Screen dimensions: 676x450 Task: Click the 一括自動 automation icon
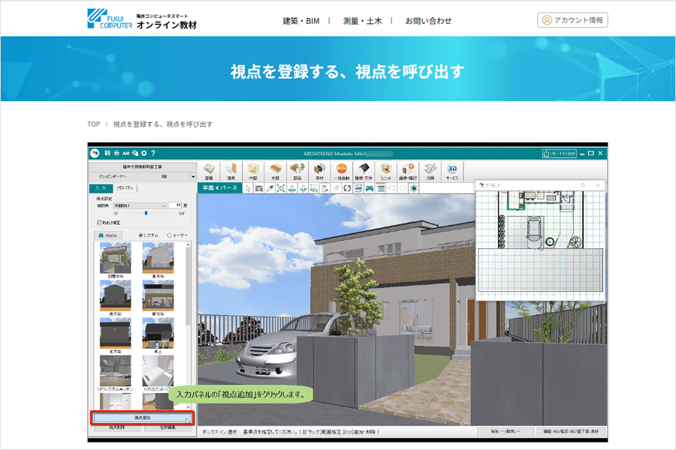341,169
